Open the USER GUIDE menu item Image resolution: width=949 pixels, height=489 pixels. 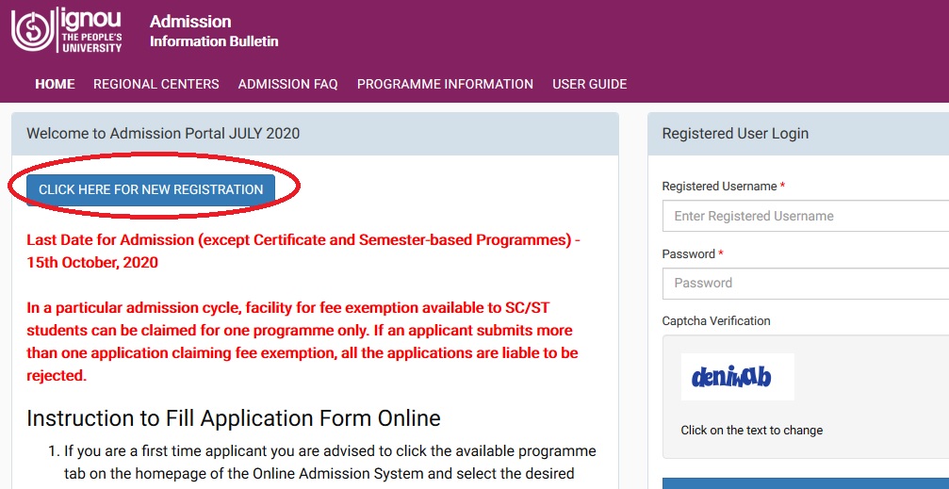(x=589, y=84)
